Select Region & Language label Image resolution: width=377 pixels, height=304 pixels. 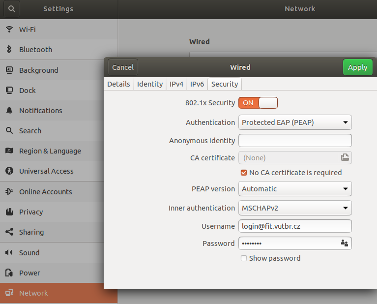pyautogui.click(x=50, y=151)
